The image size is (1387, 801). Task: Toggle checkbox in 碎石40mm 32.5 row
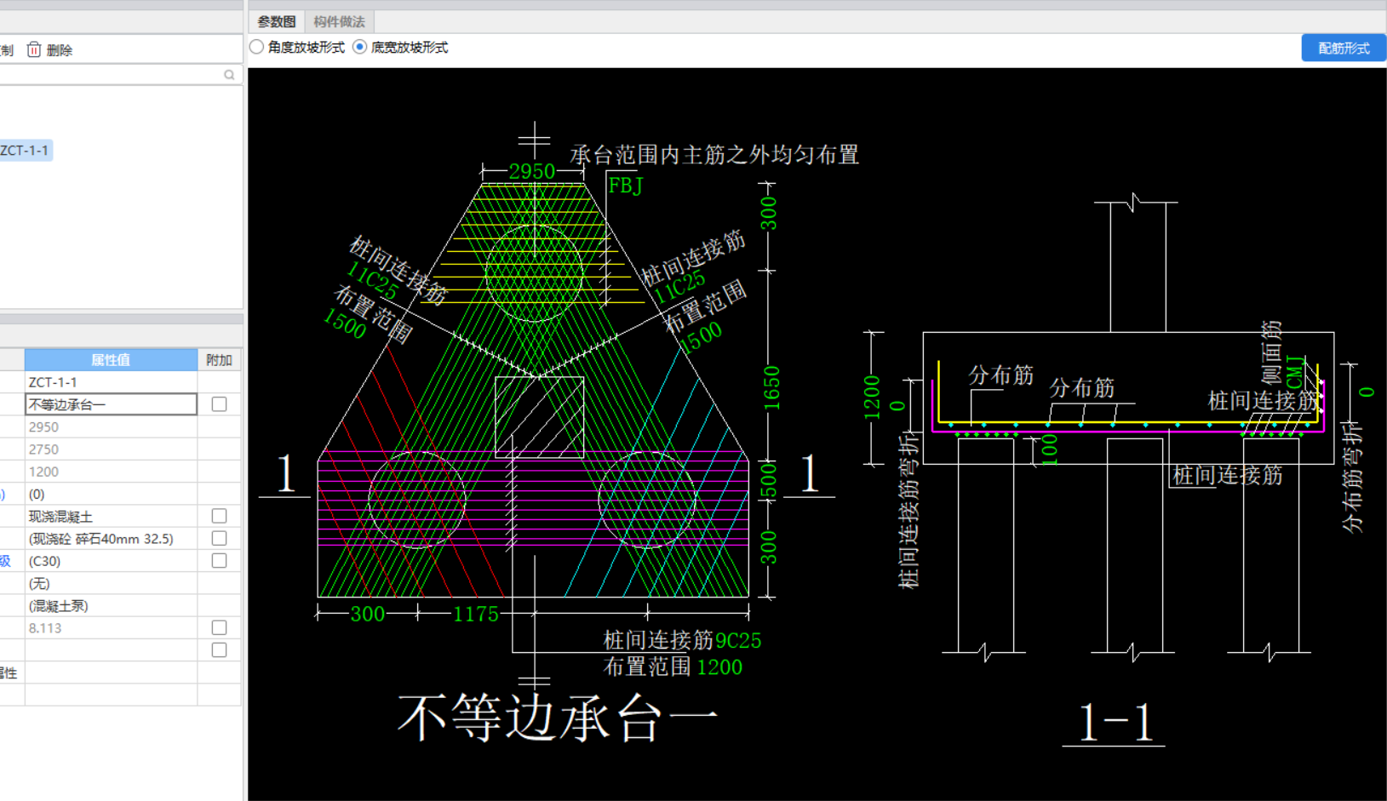coord(219,538)
